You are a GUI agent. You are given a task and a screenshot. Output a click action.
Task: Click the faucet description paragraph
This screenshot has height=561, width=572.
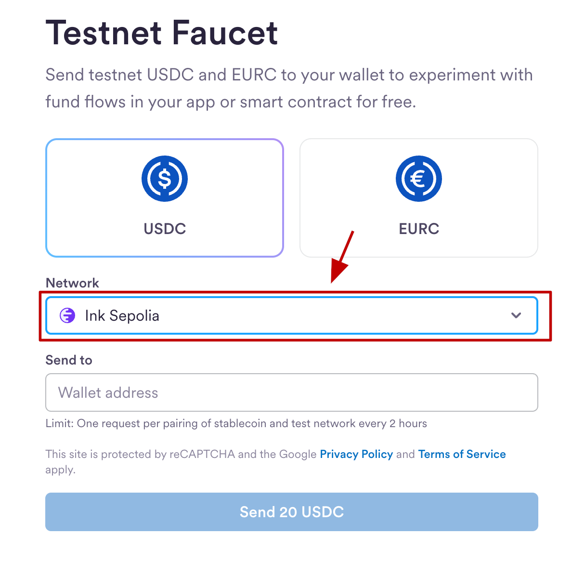tap(289, 88)
